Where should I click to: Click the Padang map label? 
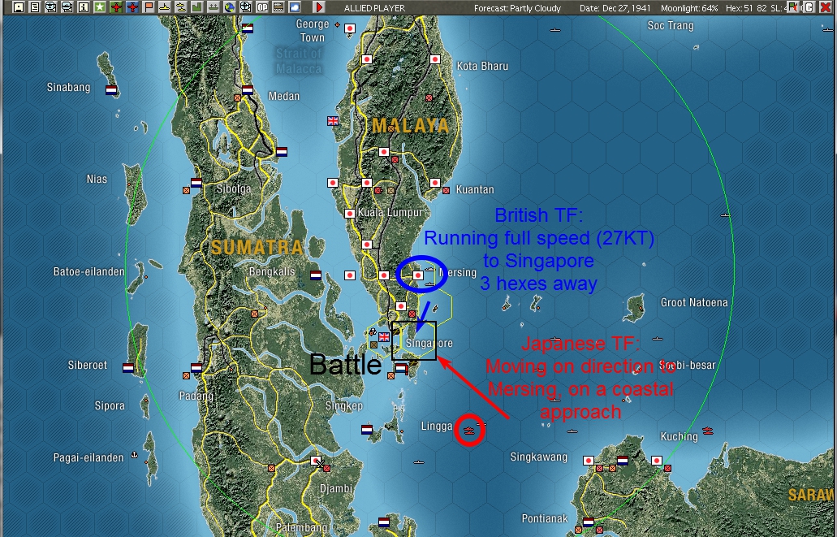196,396
